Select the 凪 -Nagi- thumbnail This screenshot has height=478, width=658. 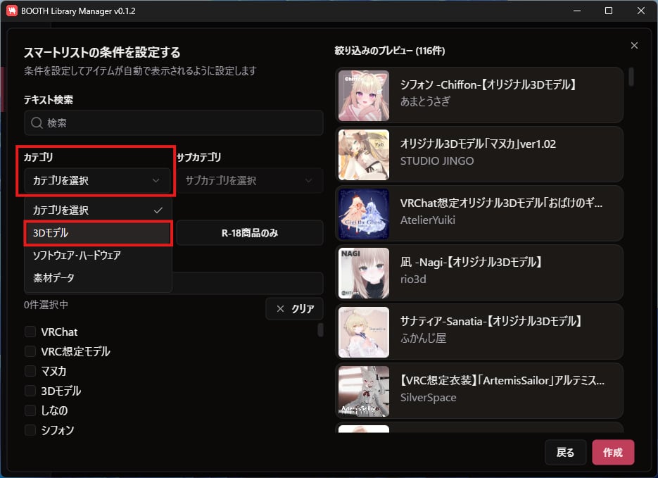(363, 273)
